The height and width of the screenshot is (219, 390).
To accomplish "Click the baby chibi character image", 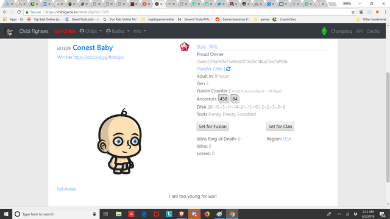I will [x=119, y=141].
